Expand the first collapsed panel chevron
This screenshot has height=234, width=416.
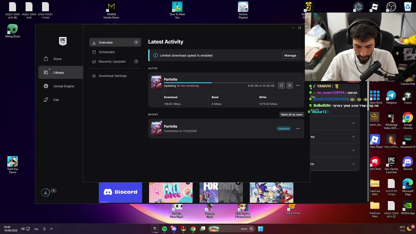coord(354,123)
